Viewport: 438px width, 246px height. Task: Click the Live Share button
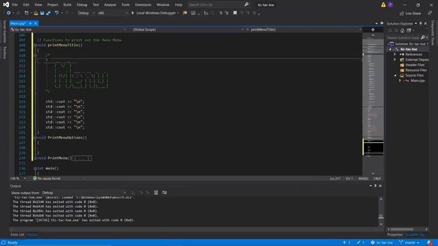coord(410,14)
